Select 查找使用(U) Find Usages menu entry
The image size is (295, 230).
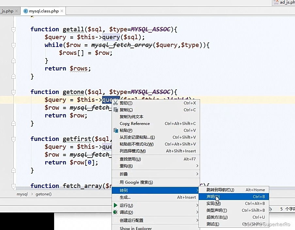(130, 159)
